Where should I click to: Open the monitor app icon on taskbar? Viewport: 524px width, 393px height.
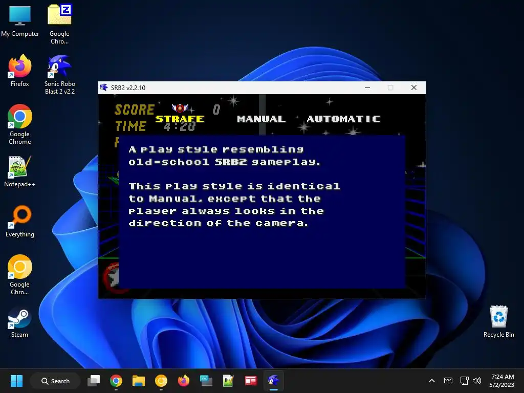206,381
